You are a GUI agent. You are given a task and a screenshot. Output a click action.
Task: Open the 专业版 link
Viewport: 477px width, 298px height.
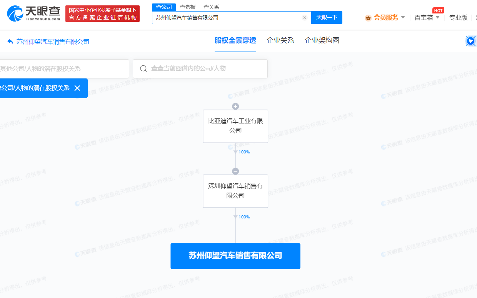point(459,17)
